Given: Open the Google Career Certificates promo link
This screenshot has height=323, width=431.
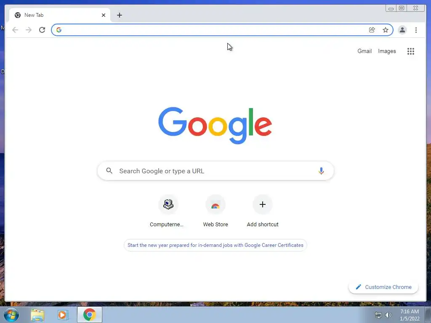Looking at the screenshot, I should tap(215, 245).
